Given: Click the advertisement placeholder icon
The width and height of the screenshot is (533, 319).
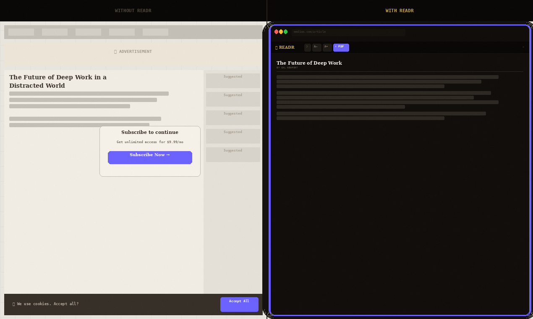Looking at the screenshot, I should tap(115, 51).
